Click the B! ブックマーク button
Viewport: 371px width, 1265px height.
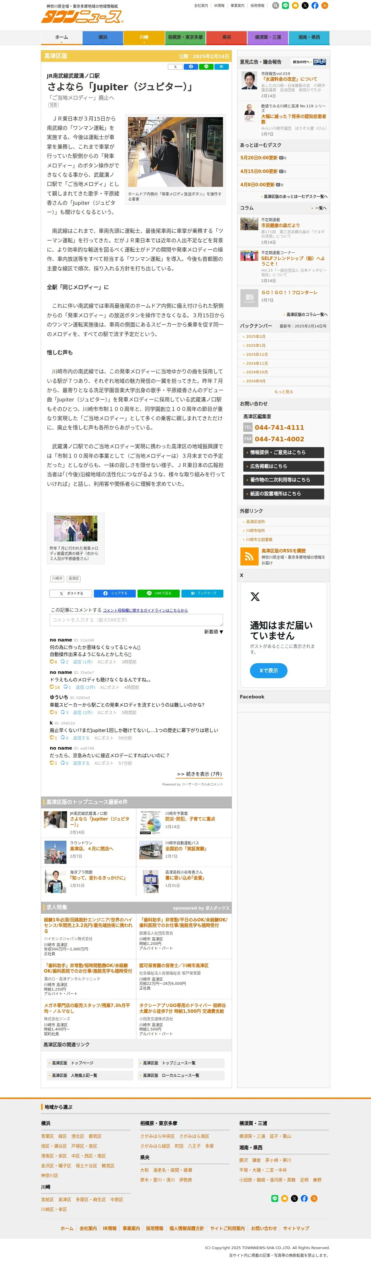click(x=203, y=594)
